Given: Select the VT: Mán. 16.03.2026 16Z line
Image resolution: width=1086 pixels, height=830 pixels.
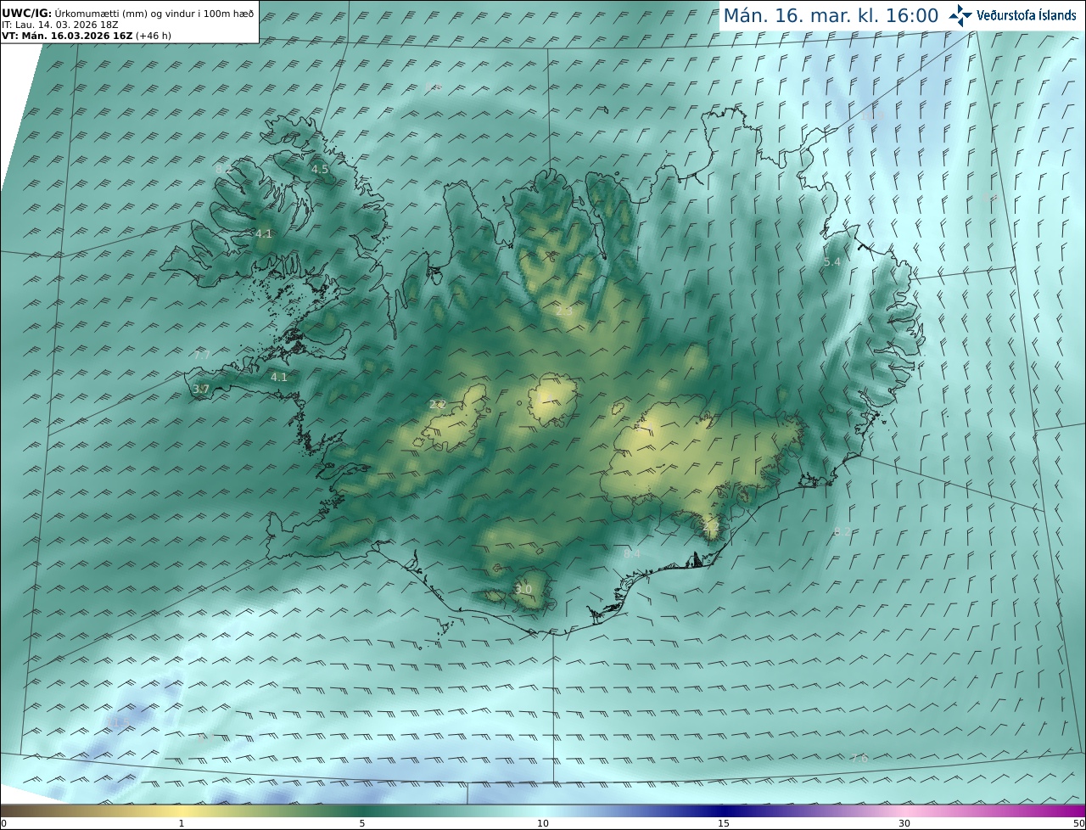Looking at the screenshot, I should coord(86,36).
